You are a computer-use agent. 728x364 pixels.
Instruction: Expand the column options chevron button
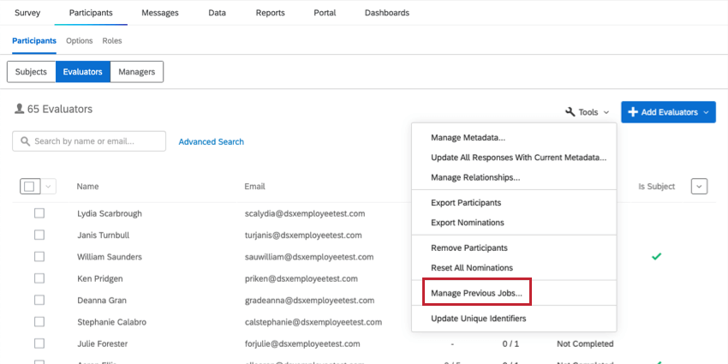pyautogui.click(x=699, y=186)
